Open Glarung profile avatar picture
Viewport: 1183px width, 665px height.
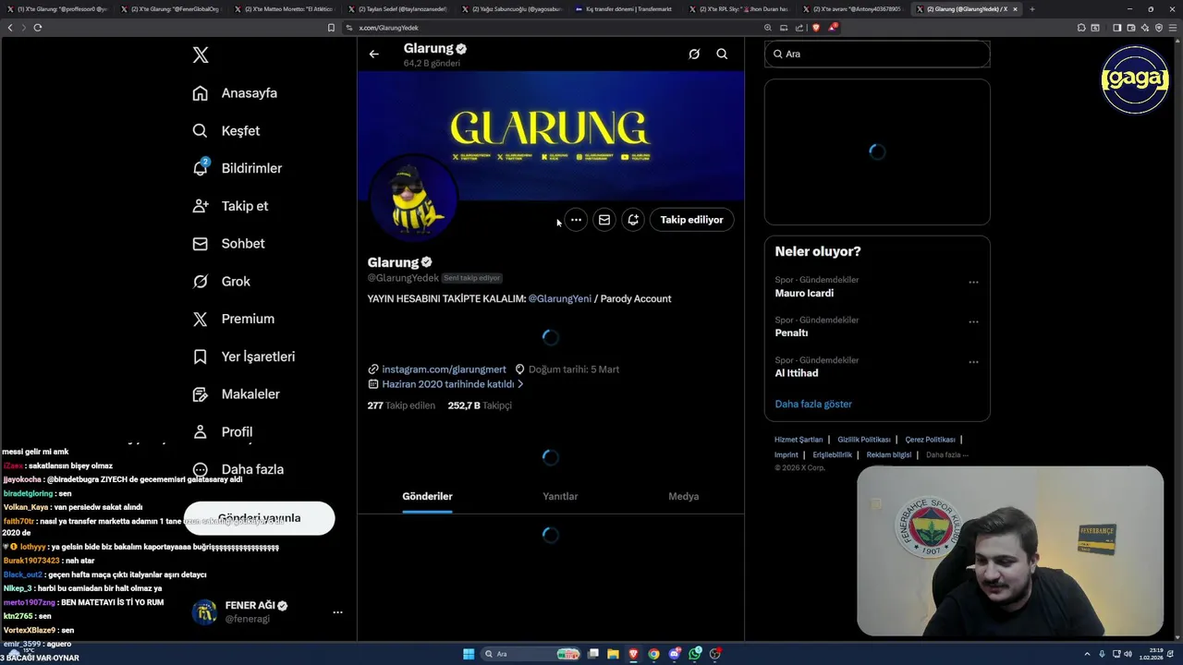(x=412, y=199)
